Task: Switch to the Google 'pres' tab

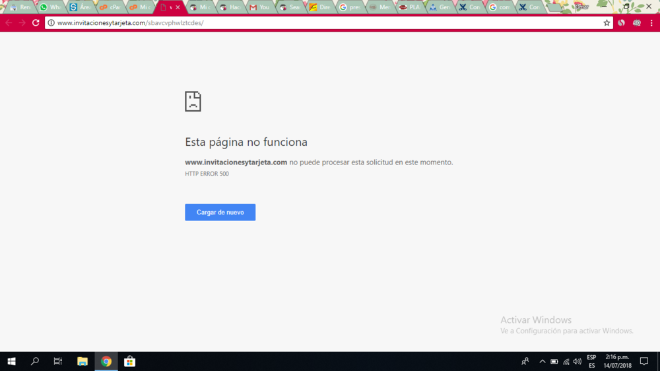Action: (350, 7)
